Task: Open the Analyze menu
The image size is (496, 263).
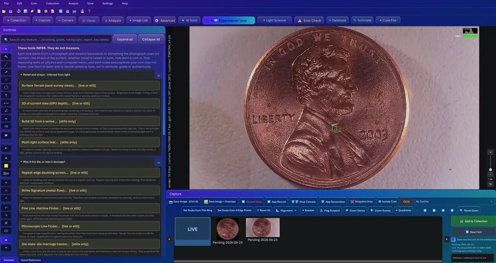Action: (x=73, y=3)
